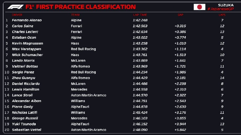Click driver name Max Verstappen

point(26,49)
